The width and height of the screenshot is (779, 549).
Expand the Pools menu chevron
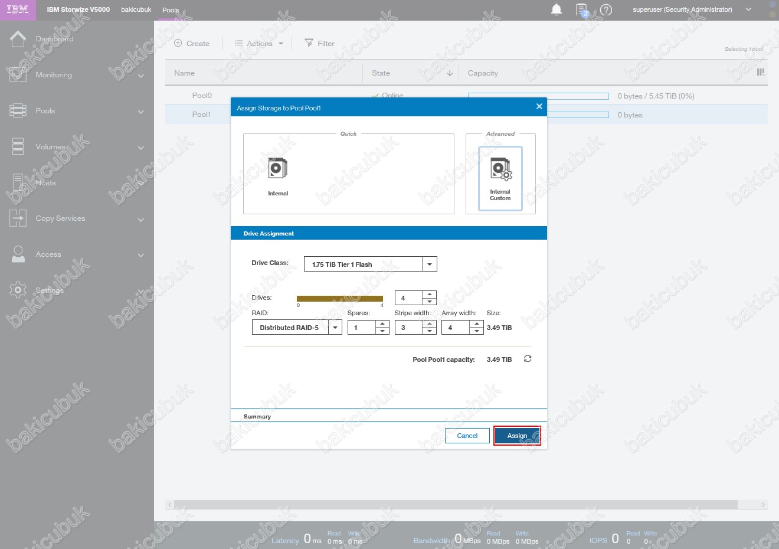tap(141, 112)
